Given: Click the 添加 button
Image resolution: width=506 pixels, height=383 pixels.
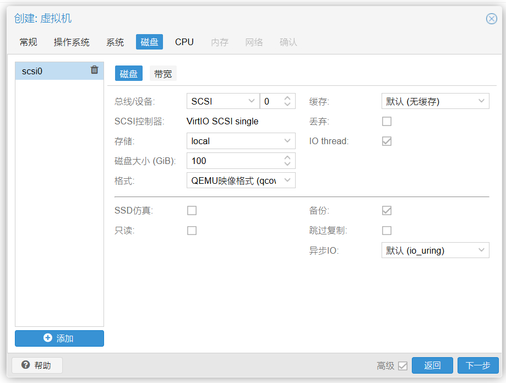Looking at the screenshot, I should pyautogui.click(x=59, y=338).
